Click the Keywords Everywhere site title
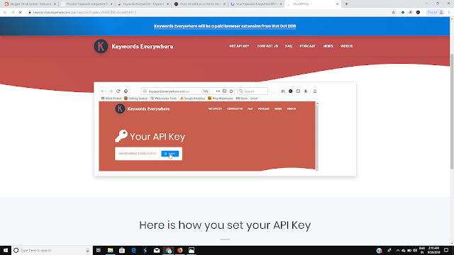The image size is (454, 255). [143, 47]
